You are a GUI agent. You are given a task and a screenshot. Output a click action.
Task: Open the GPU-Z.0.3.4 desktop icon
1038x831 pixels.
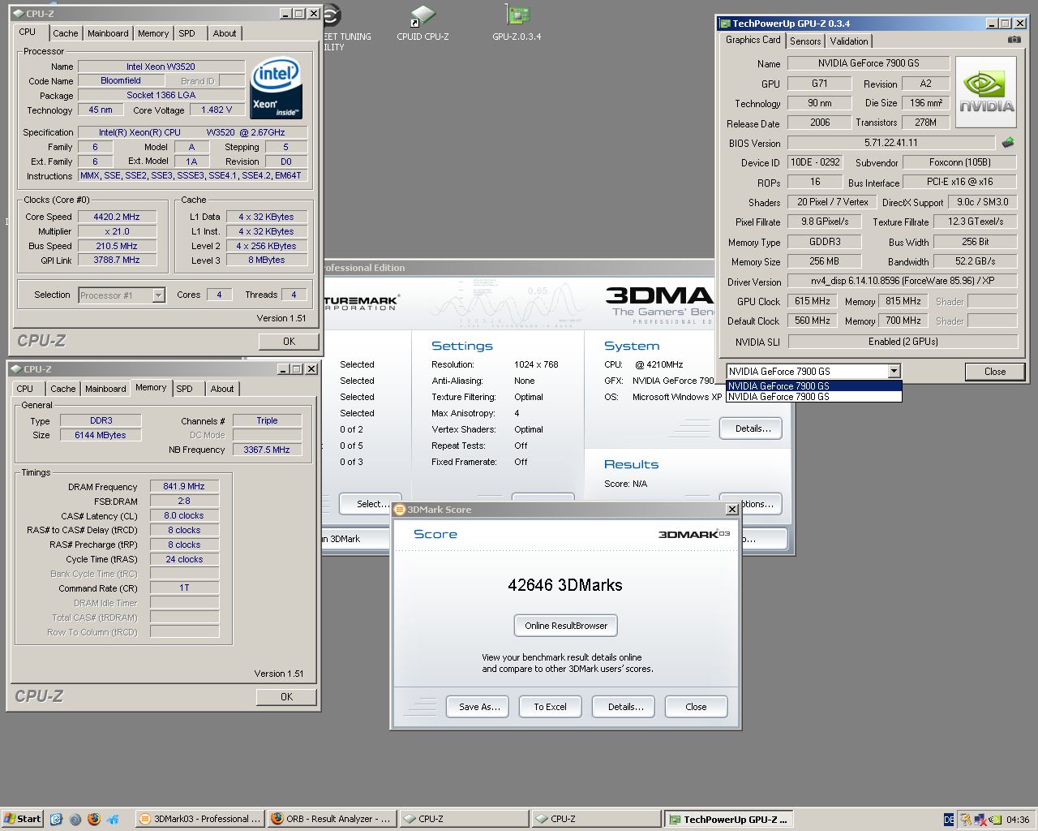[x=517, y=22]
